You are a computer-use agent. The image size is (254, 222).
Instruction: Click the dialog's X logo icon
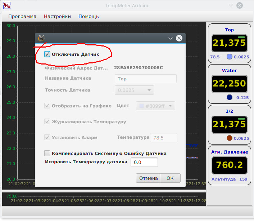tap(41, 38)
